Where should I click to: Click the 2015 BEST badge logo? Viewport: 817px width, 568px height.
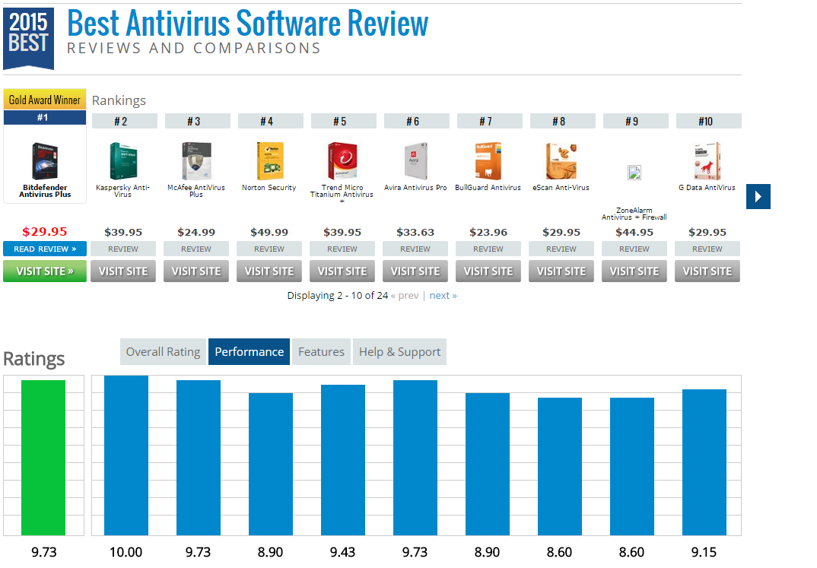28,38
